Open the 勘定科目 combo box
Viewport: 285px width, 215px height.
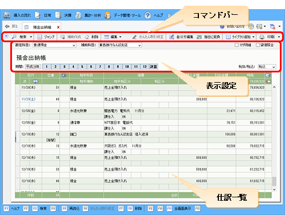(54, 45)
